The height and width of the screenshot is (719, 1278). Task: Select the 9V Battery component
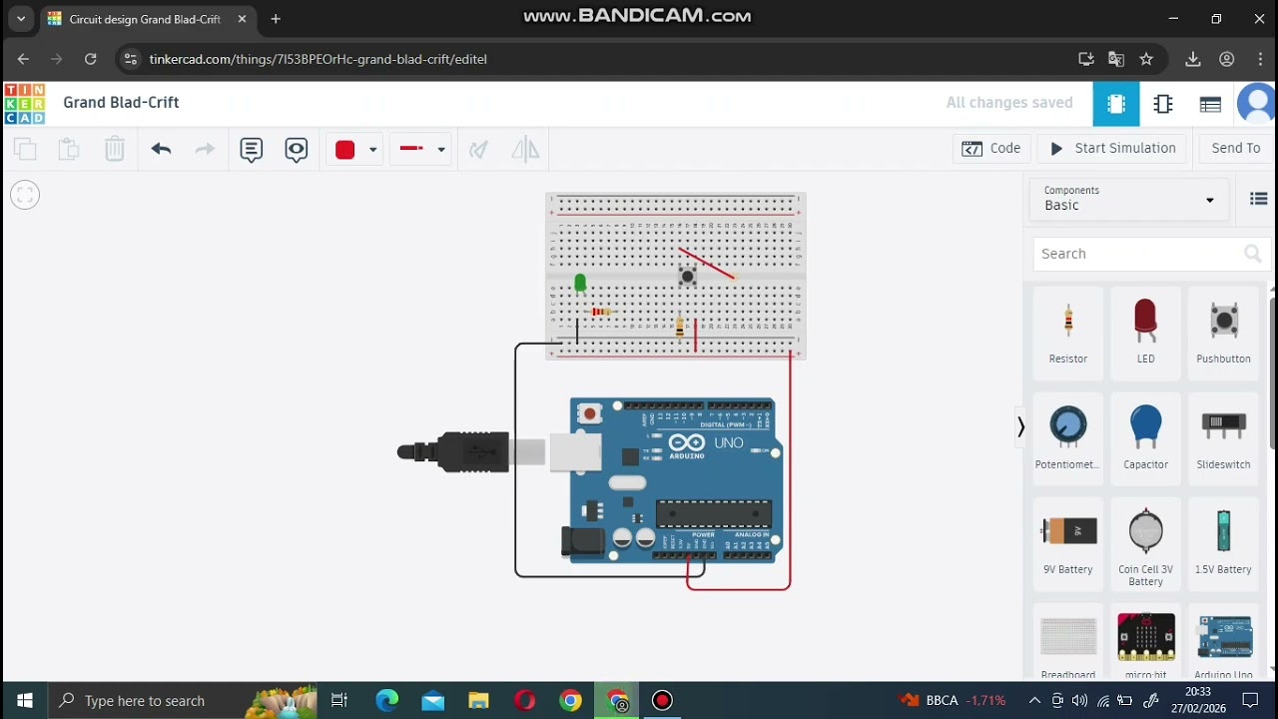click(1068, 542)
